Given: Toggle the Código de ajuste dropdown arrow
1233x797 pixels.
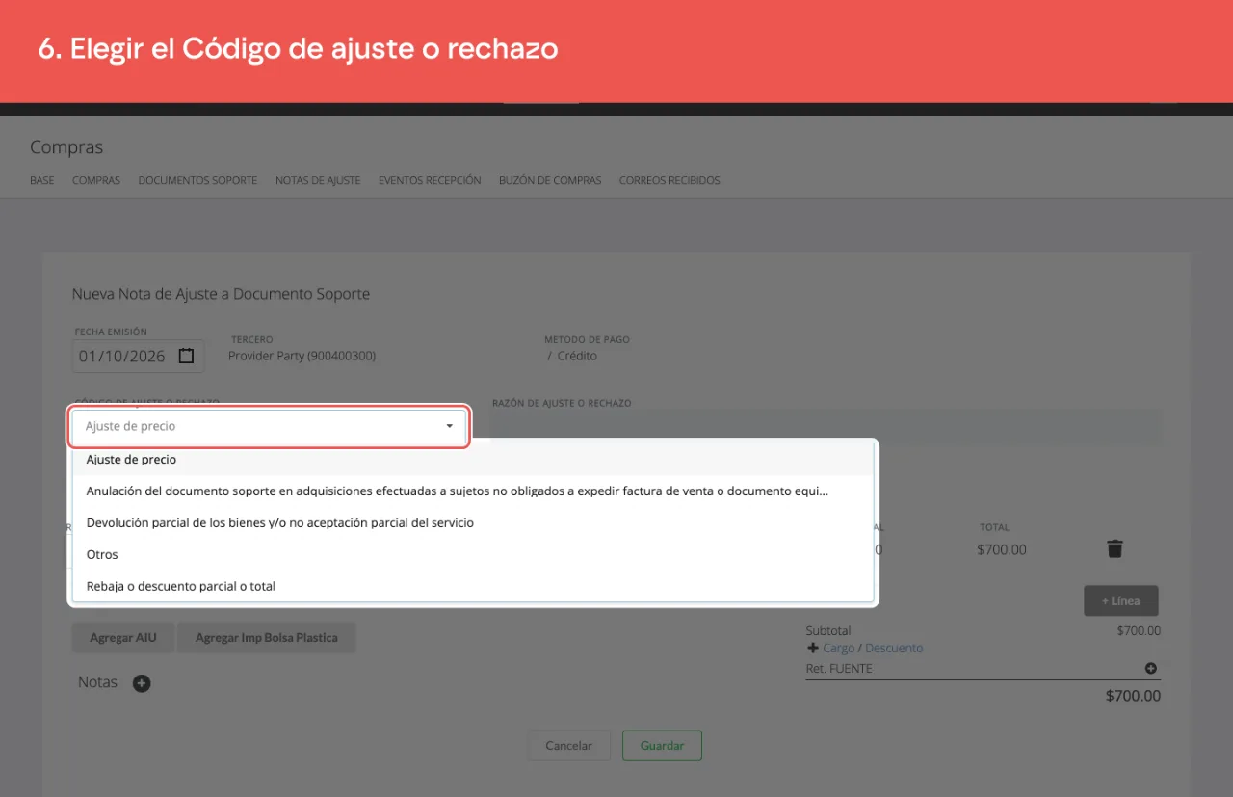Looking at the screenshot, I should [x=449, y=426].
